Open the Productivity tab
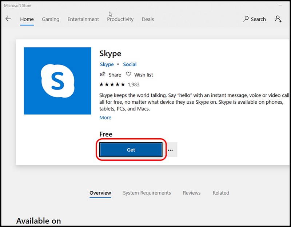This screenshot has width=291, height=227. click(x=120, y=19)
